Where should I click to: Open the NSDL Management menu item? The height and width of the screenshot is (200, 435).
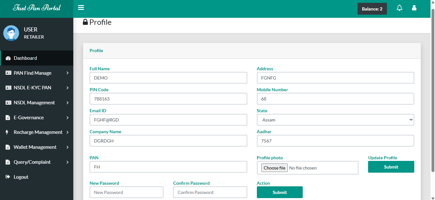pyautogui.click(x=34, y=103)
